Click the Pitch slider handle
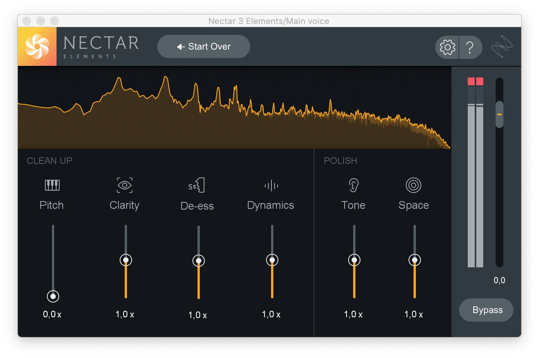The width and height of the screenshot is (539, 358). pyautogui.click(x=53, y=296)
